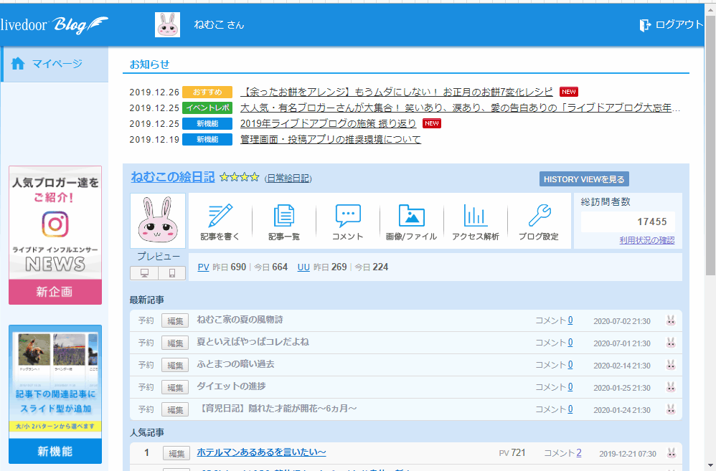Screen dimensions: 716x471
Task: Open 利用状況の確認 link
Action: click(646, 240)
